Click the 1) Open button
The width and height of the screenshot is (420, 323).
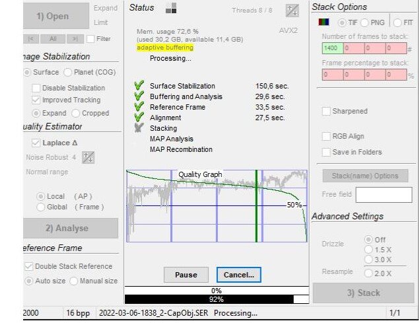click(x=56, y=16)
